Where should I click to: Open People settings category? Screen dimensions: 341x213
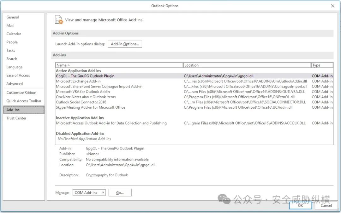pos(12,42)
